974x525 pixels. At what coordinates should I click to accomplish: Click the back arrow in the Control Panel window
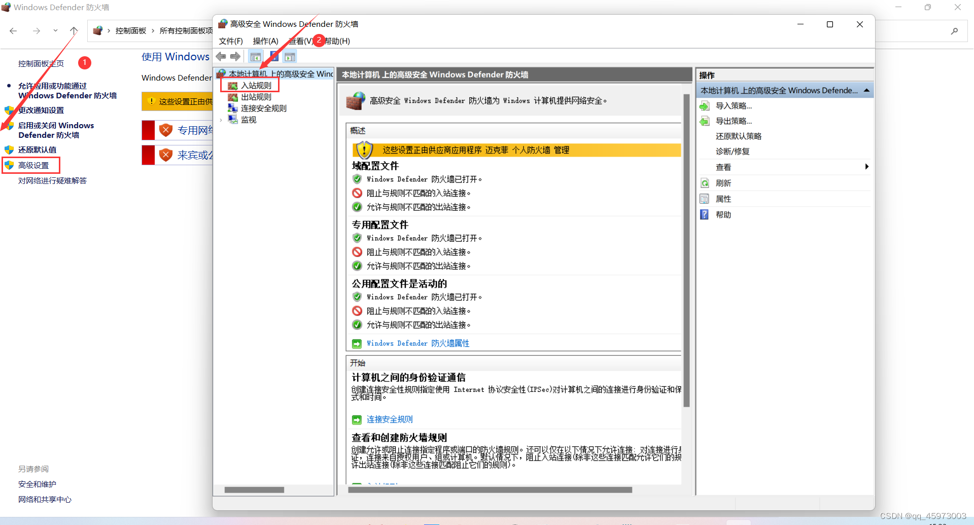13,31
